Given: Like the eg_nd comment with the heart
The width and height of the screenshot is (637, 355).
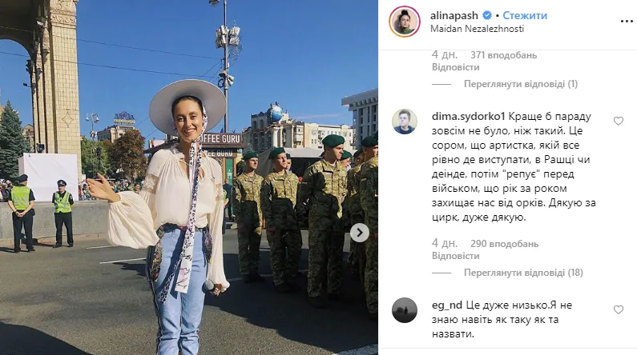Looking at the screenshot, I should tap(619, 309).
